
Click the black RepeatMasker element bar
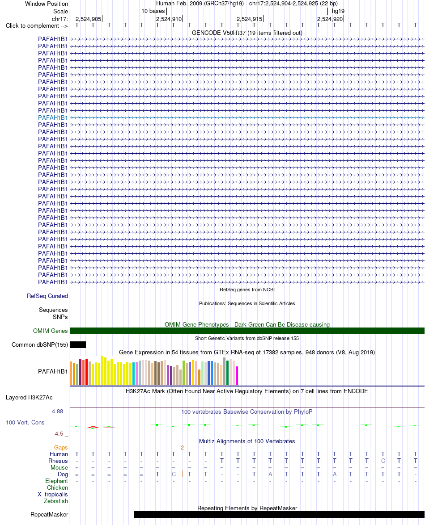[279, 515]
